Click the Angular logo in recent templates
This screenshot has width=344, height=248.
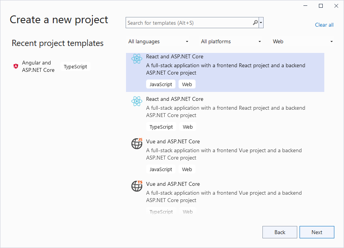click(x=16, y=66)
